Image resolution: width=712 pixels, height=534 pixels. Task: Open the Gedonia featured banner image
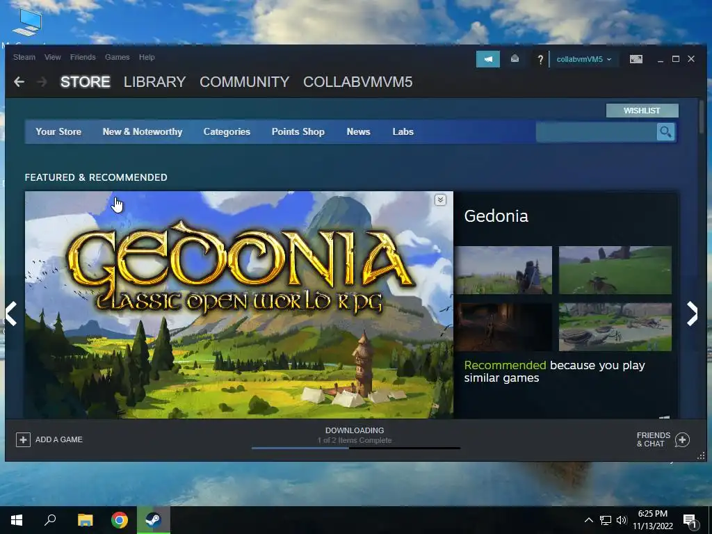pos(239,305)
